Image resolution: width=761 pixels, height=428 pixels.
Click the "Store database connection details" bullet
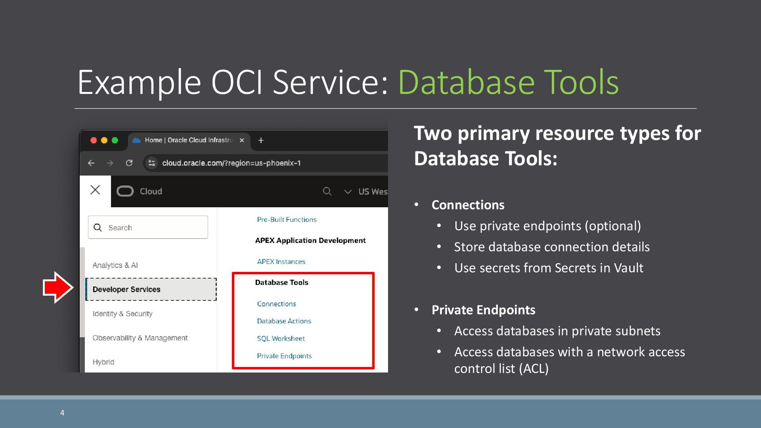[552, 247]
